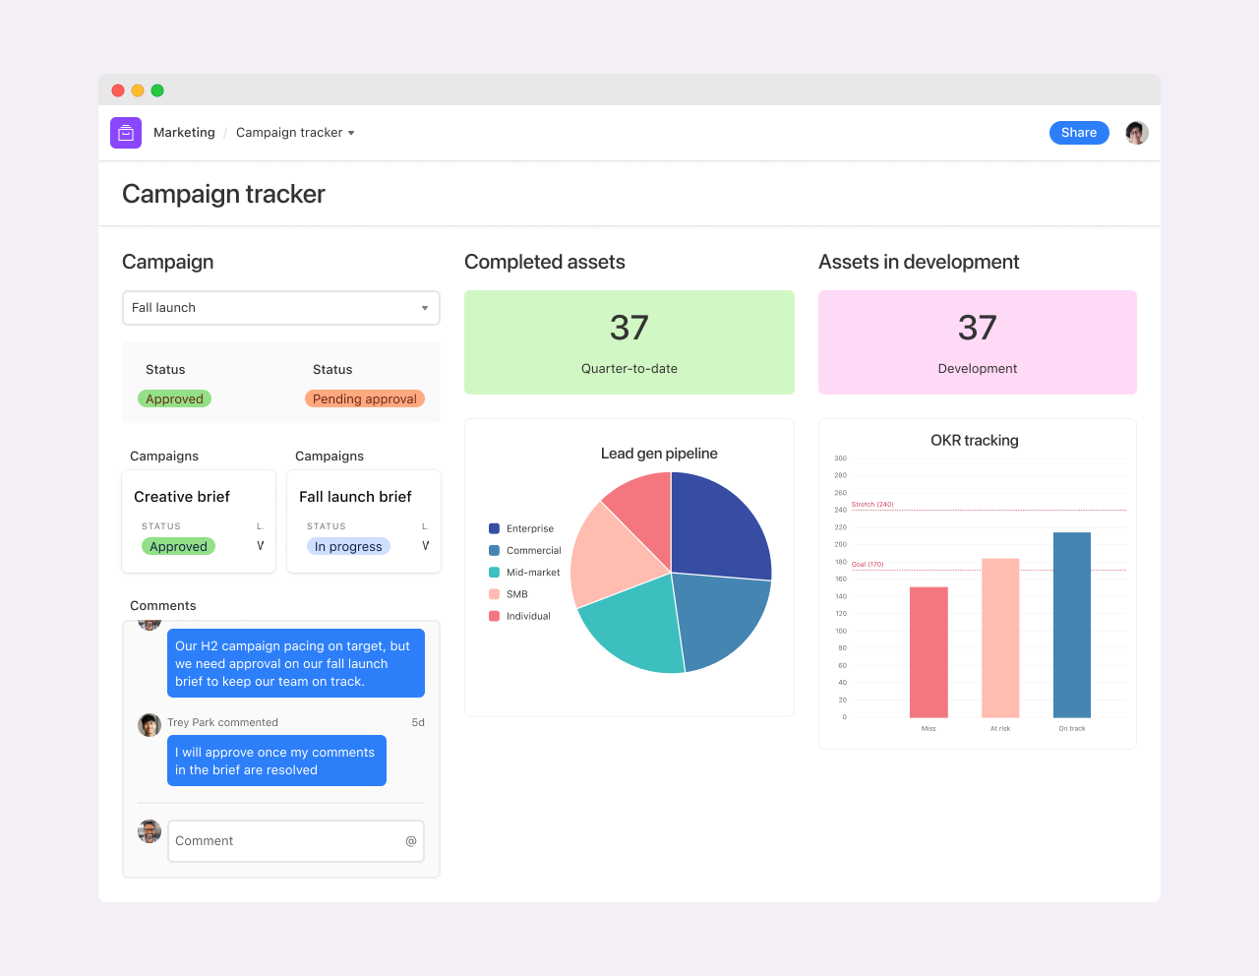This screenshot has width=1259, height=976.
Task: Click the Individual legend color swatch
Action: pos(494,616)
